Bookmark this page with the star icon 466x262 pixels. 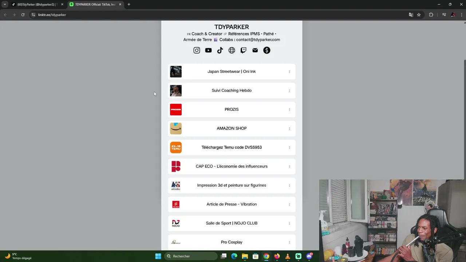(x=419, y=15)
